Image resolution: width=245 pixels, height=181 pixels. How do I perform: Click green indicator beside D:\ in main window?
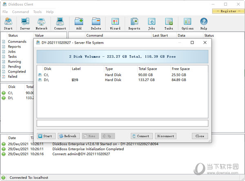pos(4,98)
